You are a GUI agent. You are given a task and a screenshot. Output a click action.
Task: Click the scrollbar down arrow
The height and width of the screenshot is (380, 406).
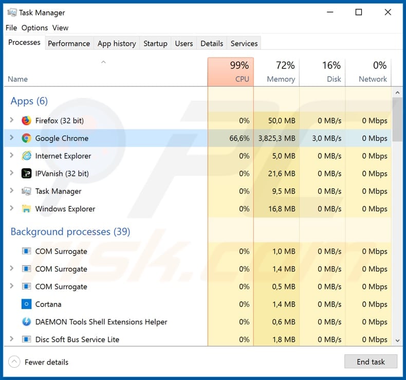(x=397, y=340)
